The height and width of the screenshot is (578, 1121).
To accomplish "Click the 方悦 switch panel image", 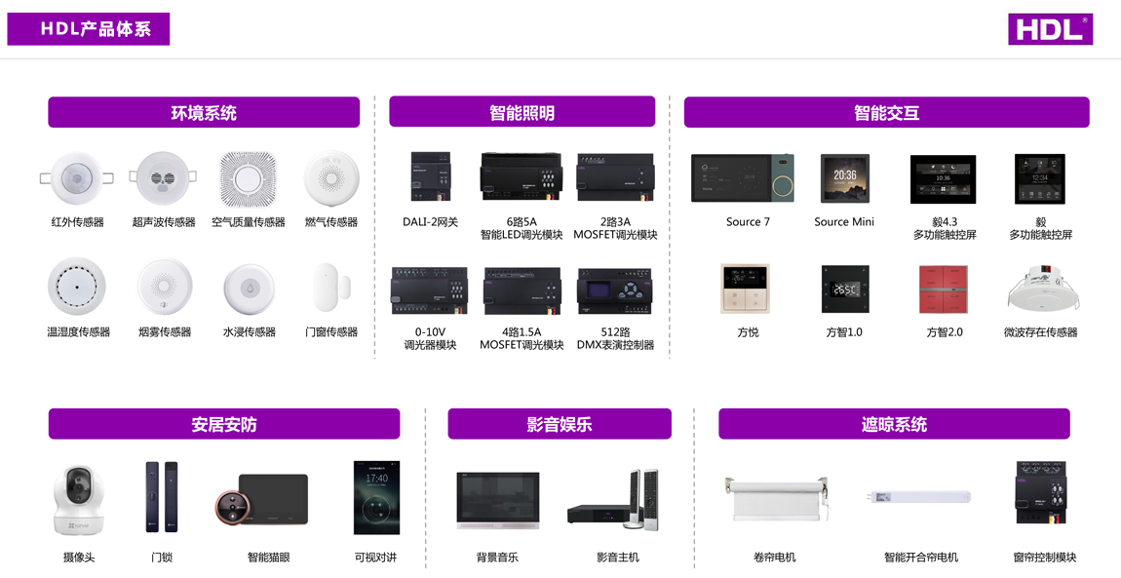I will point(746,289).
